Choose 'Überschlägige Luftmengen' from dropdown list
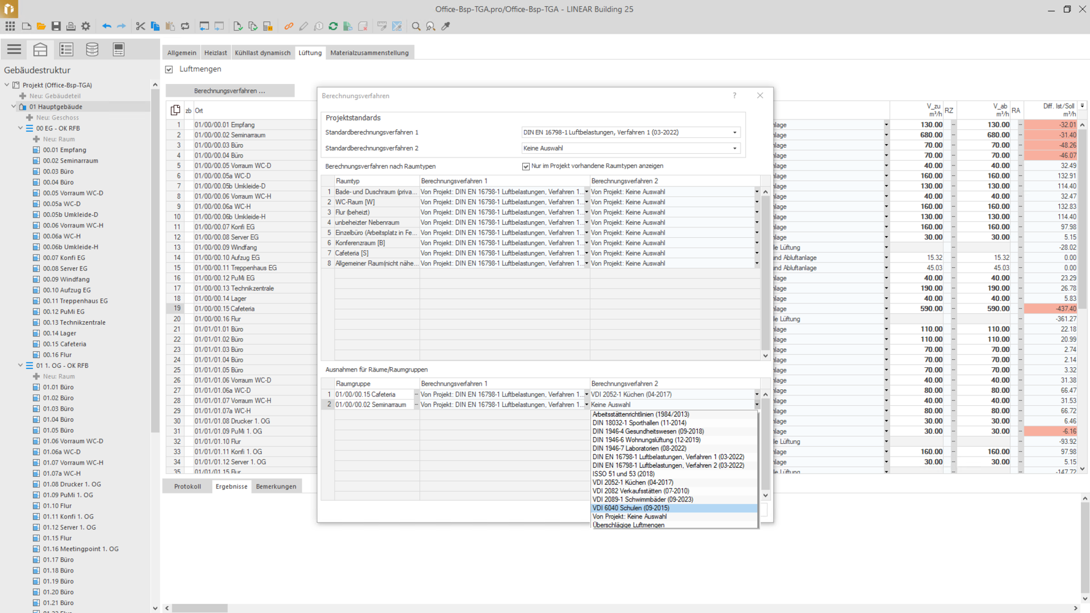 674,525
